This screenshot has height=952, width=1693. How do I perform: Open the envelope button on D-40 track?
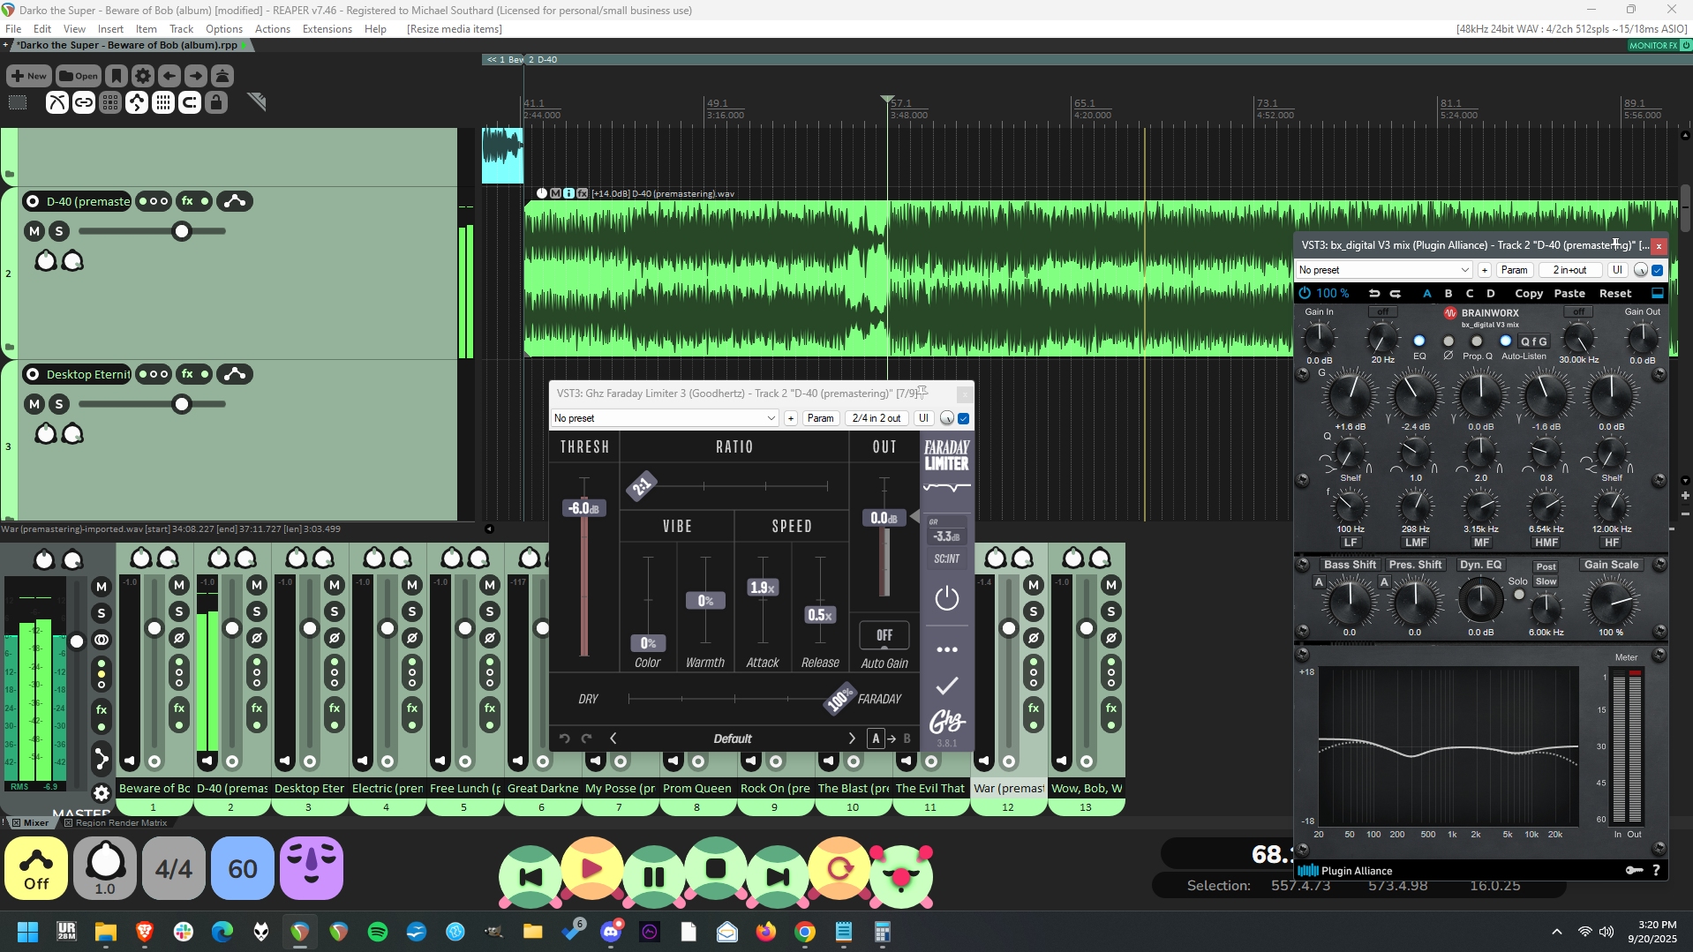235,201
